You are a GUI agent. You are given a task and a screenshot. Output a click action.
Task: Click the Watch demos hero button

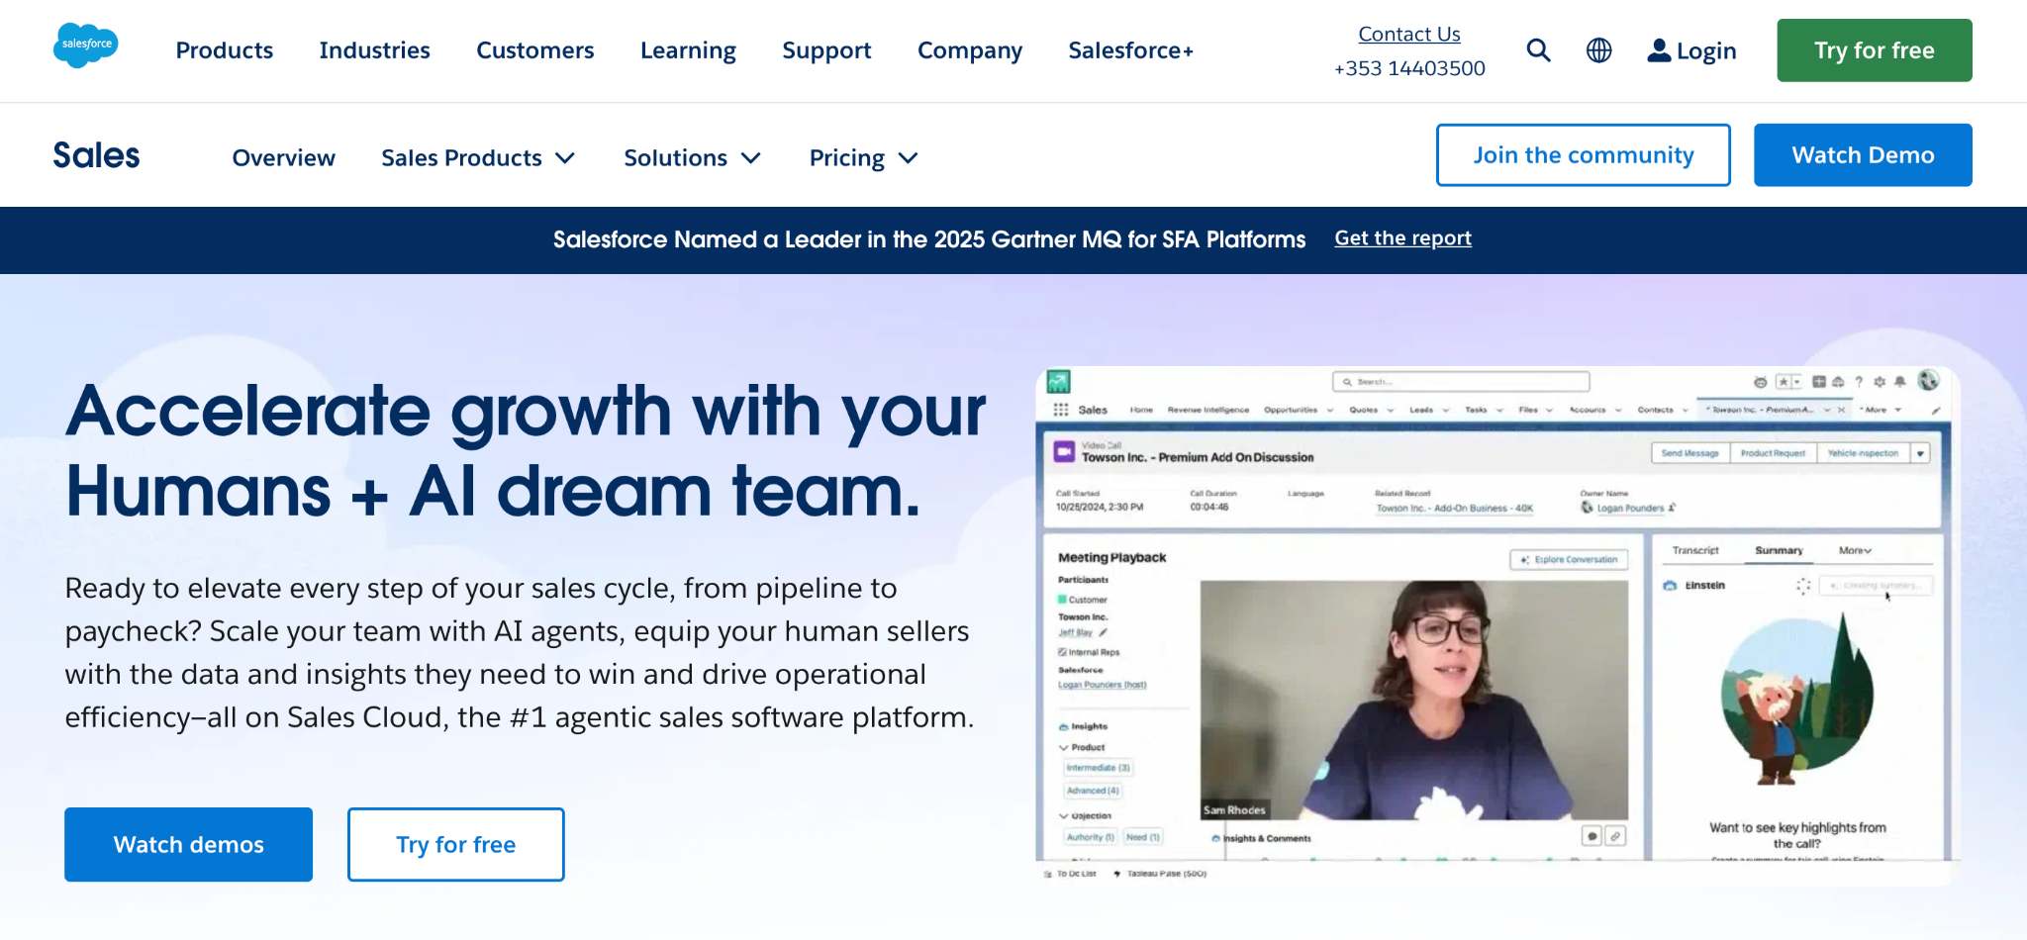(x=189, y=845)
